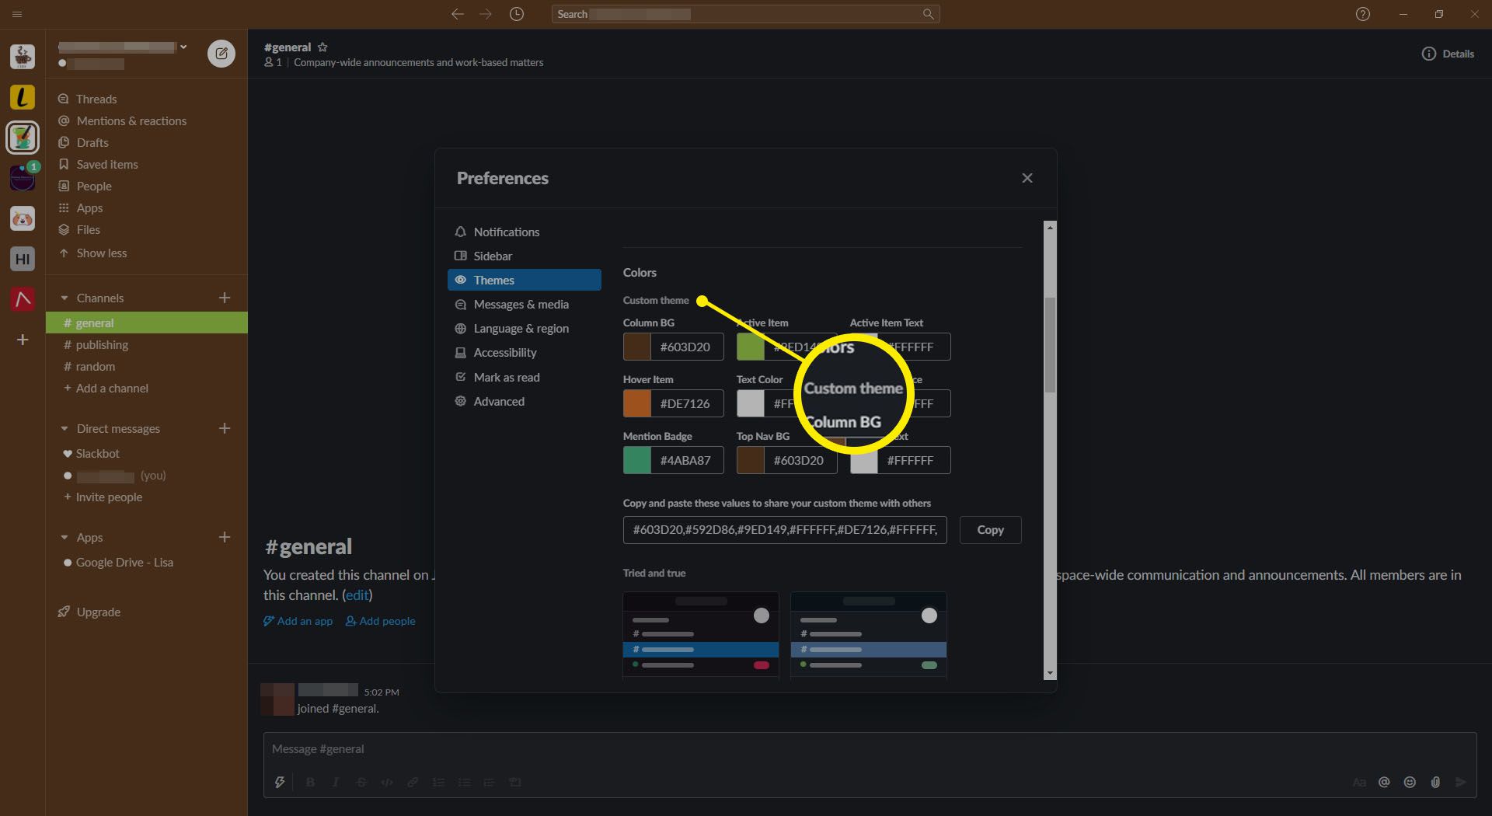This screenshot has width=1492, height=816.
Task: Open channel Details info icon
Action: point(1429,54)
